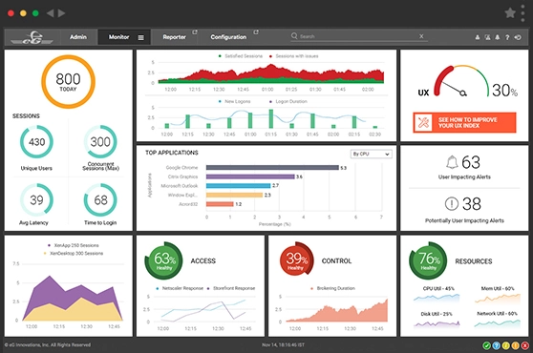Click the search magnifier icon
This screenshot has width=533, height=353.
pos(294,35)
